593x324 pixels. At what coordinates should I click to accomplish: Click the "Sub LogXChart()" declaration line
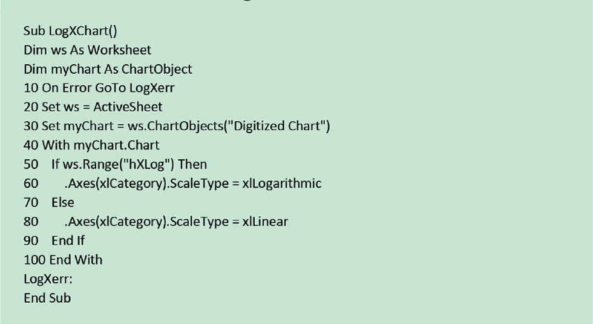70,31
